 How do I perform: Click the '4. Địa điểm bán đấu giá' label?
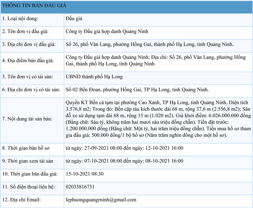click(x=28, y=60)
